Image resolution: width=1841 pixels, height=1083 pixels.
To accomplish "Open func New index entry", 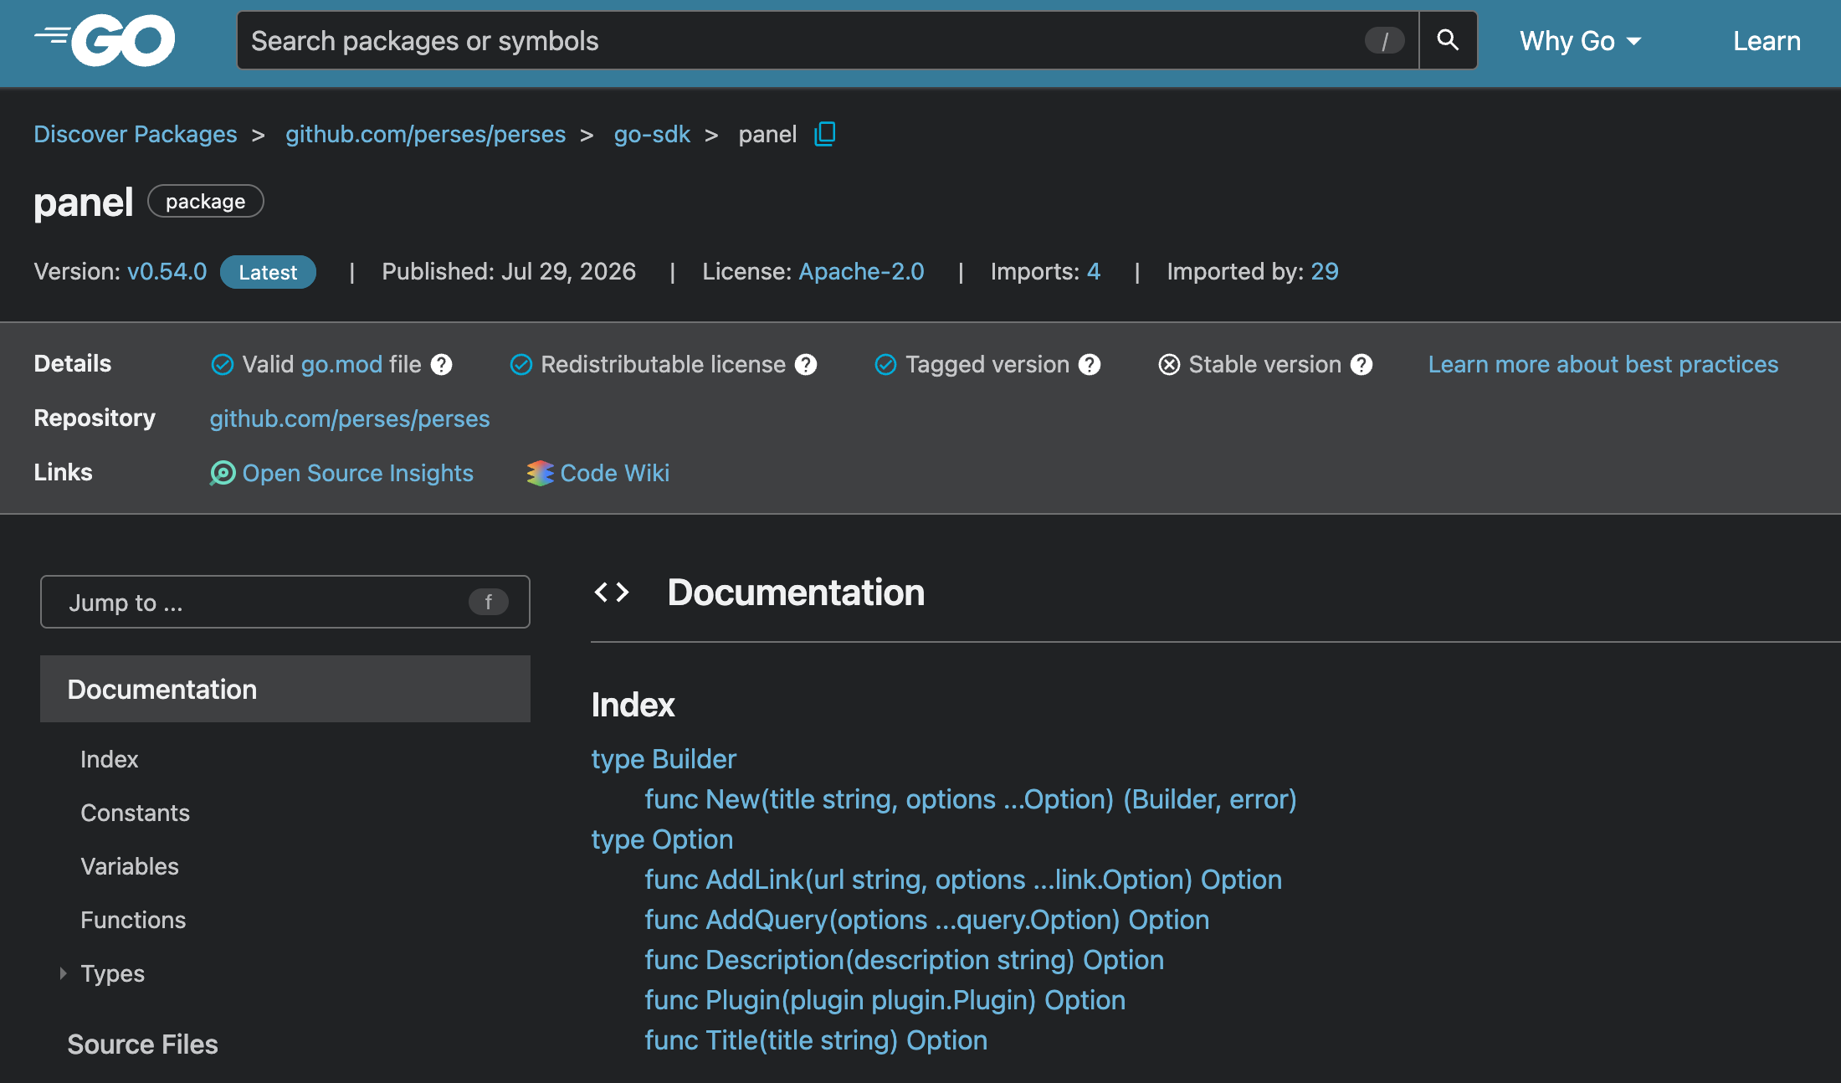I will click(971, 799).
